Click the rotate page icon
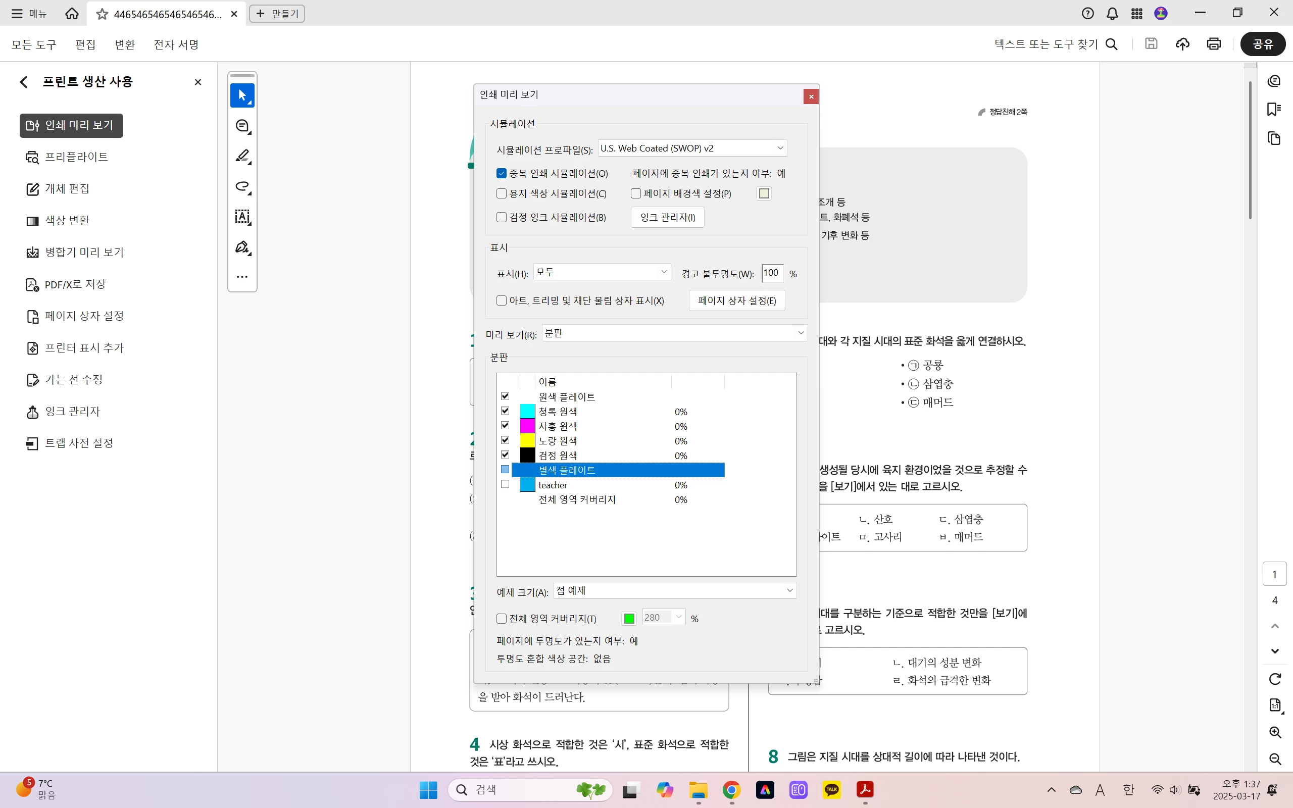Screen dimensions: 1293x808 [1275, 679]
